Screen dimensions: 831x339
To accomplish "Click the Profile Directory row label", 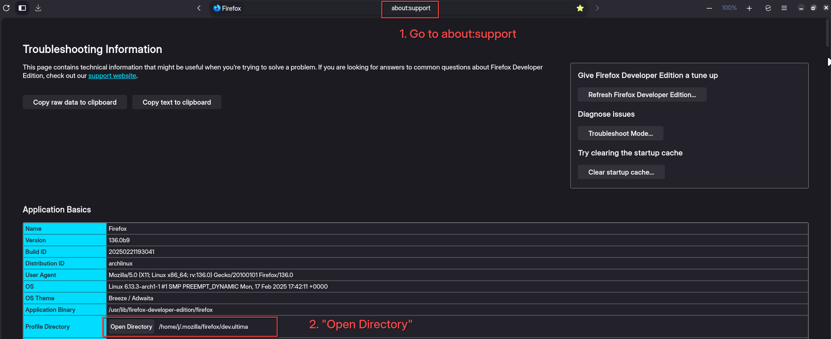I will pyautogui.click(x=48, y=327).
